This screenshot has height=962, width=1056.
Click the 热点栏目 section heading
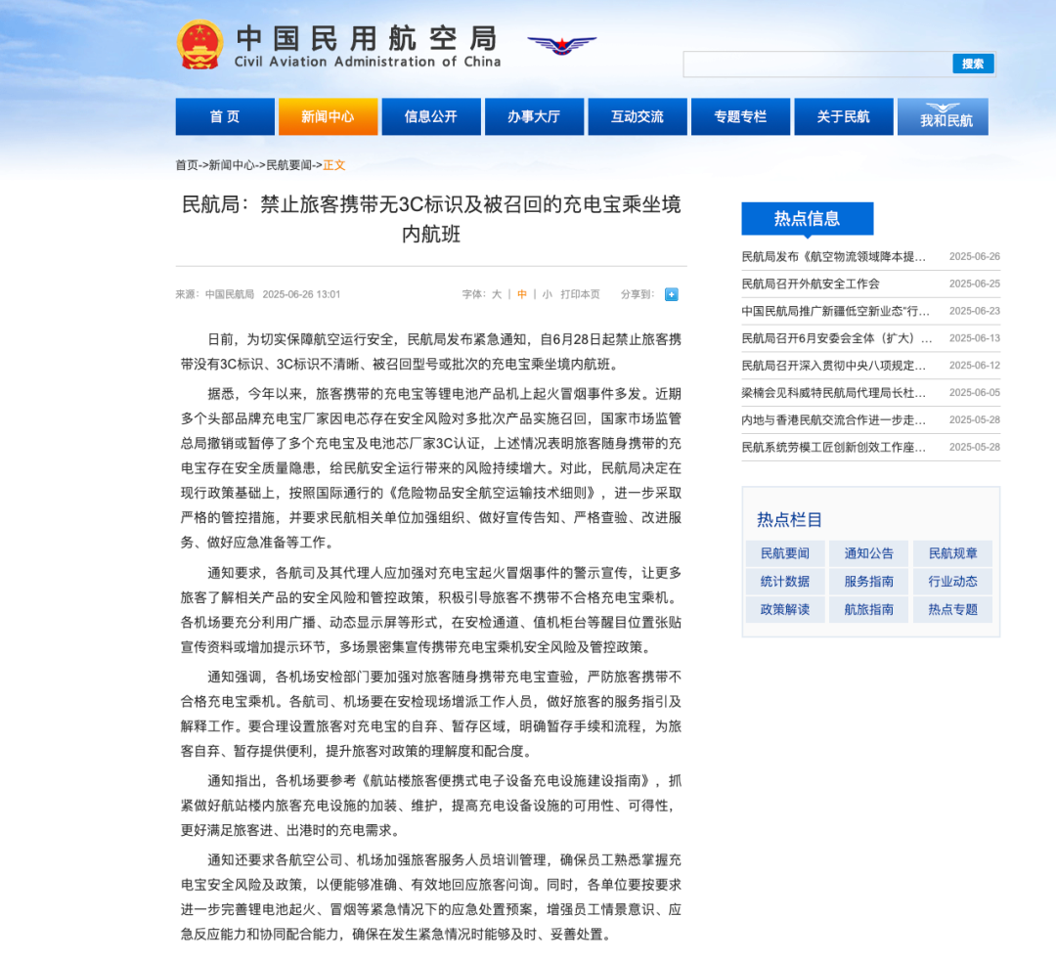(789, 520)
